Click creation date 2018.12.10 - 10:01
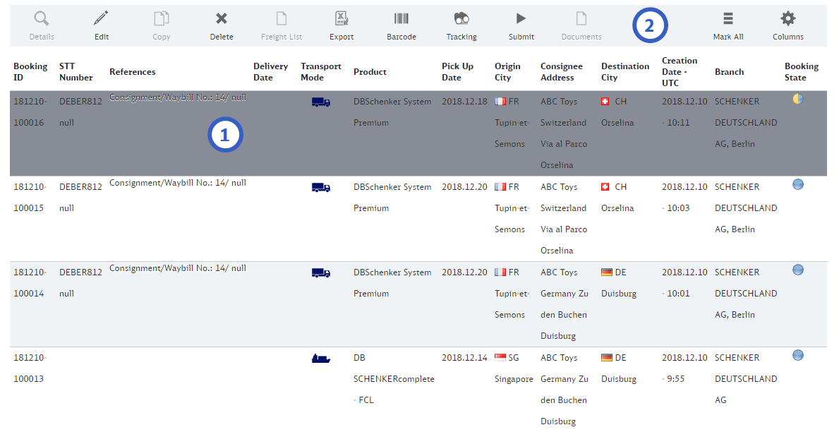 point(684,282)
